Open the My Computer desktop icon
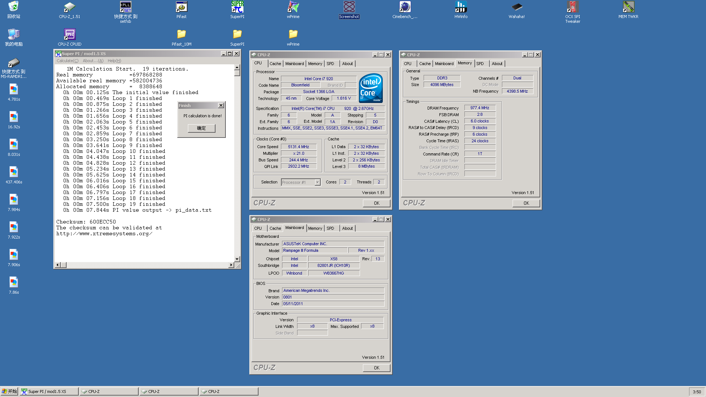 pos(14,37)
